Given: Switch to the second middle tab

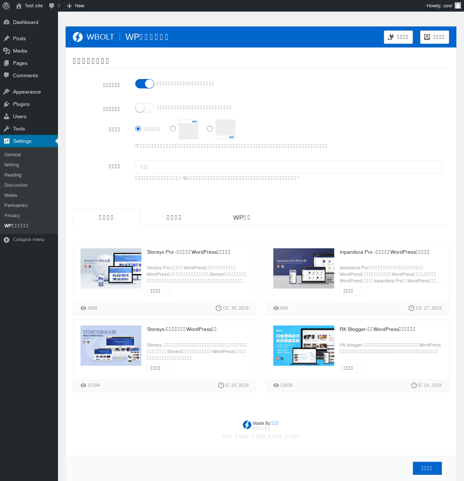Looking at the screenshot, I should click(174, 217).
